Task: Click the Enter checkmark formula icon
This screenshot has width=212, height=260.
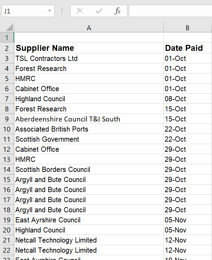Action: (99, 11)
